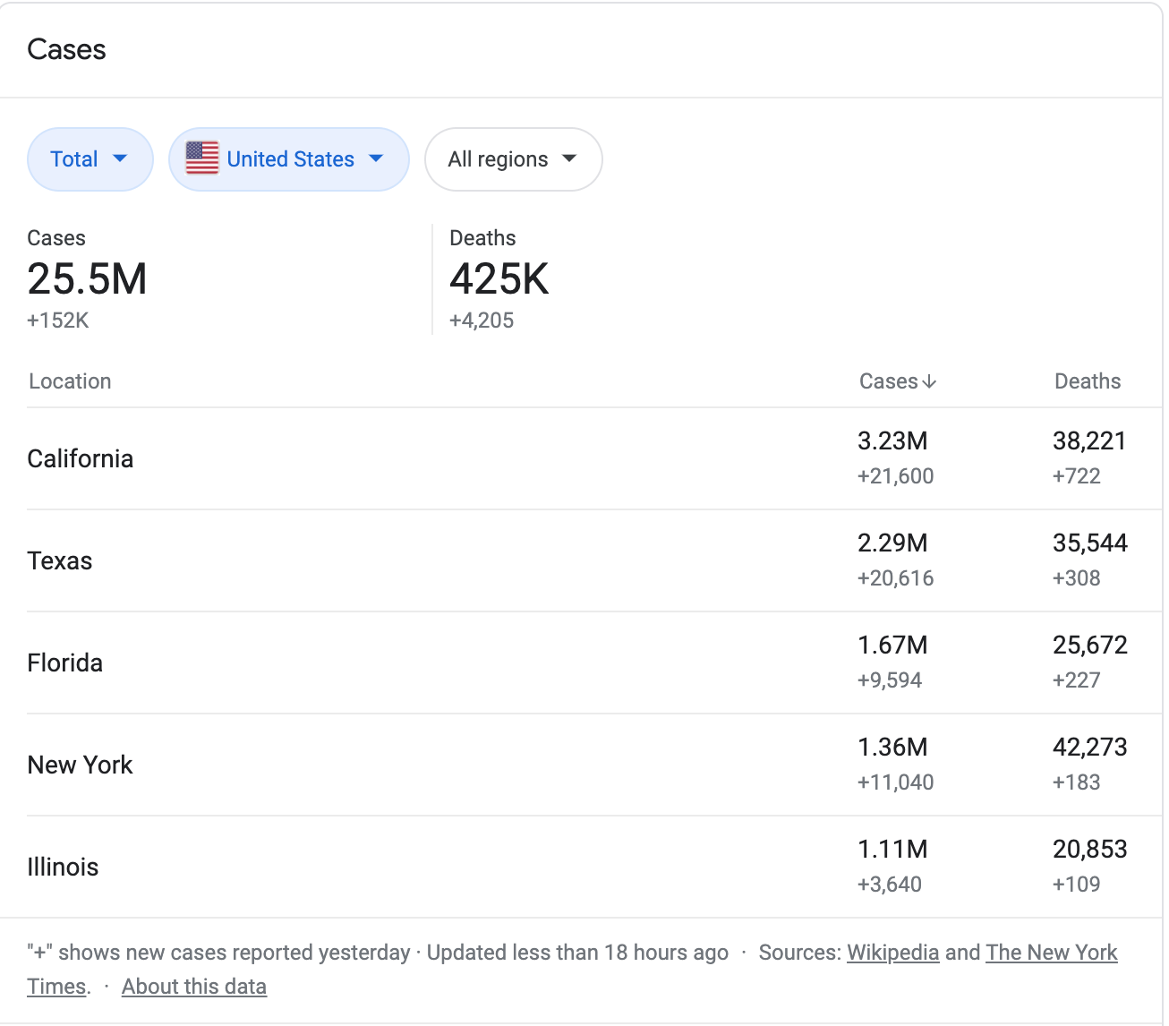Viewport: 1169px width, 1026px height.
Task: Select the Illinois row
Action: pos(63,867)
